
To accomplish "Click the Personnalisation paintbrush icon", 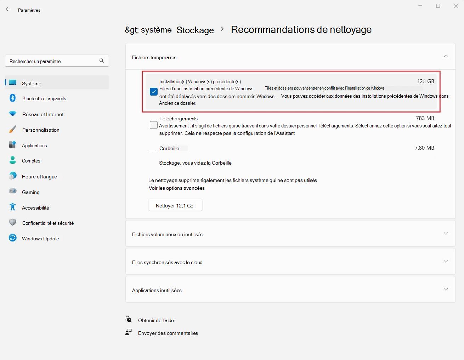I will [13, 130].
